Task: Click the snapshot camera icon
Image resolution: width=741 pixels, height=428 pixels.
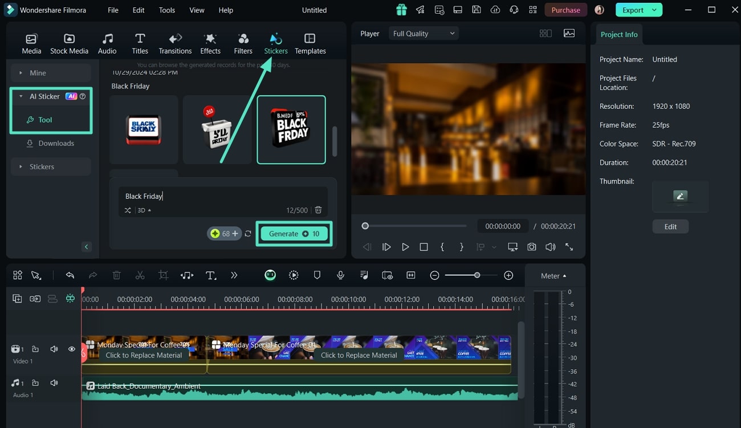Action: click(531, 247)
